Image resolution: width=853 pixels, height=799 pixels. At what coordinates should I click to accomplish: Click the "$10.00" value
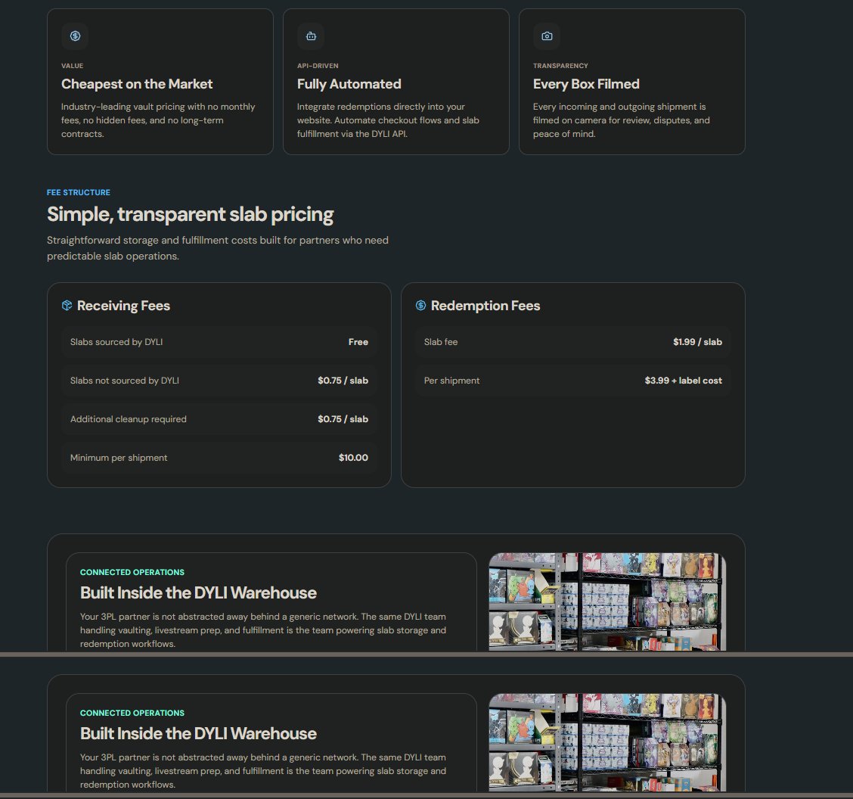coord(353,458)
